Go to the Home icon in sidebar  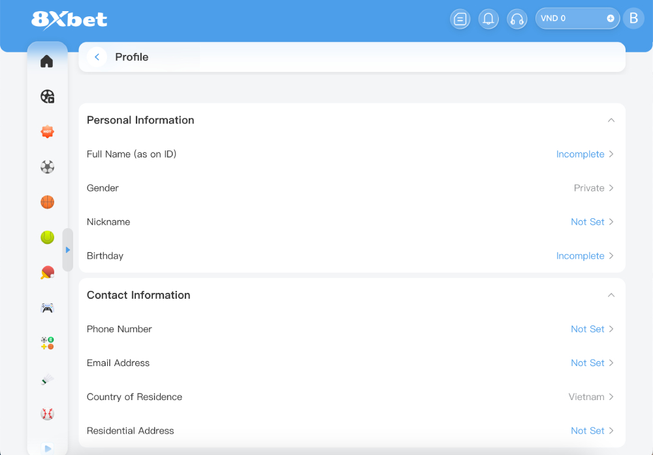[x=46, y=61]
